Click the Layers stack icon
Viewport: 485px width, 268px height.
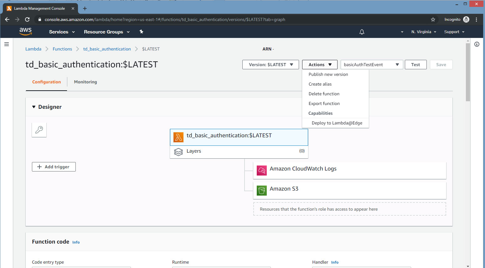pyautogui.click(x=178, y=152)
